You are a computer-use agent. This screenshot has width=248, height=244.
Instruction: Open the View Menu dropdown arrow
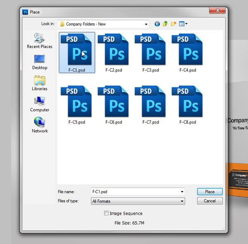pyautogui.click(x=186, y=24)
